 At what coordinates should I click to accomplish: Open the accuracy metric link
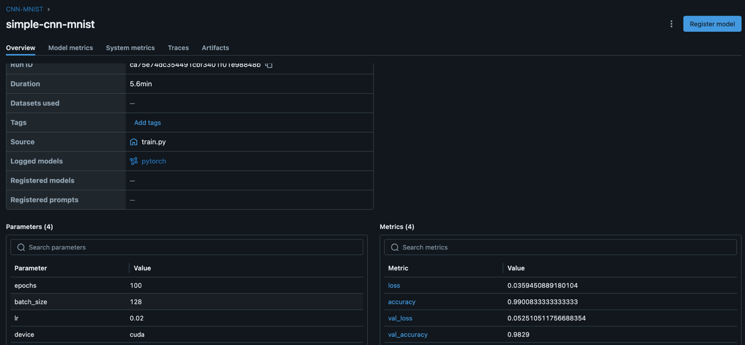point(402,302)
